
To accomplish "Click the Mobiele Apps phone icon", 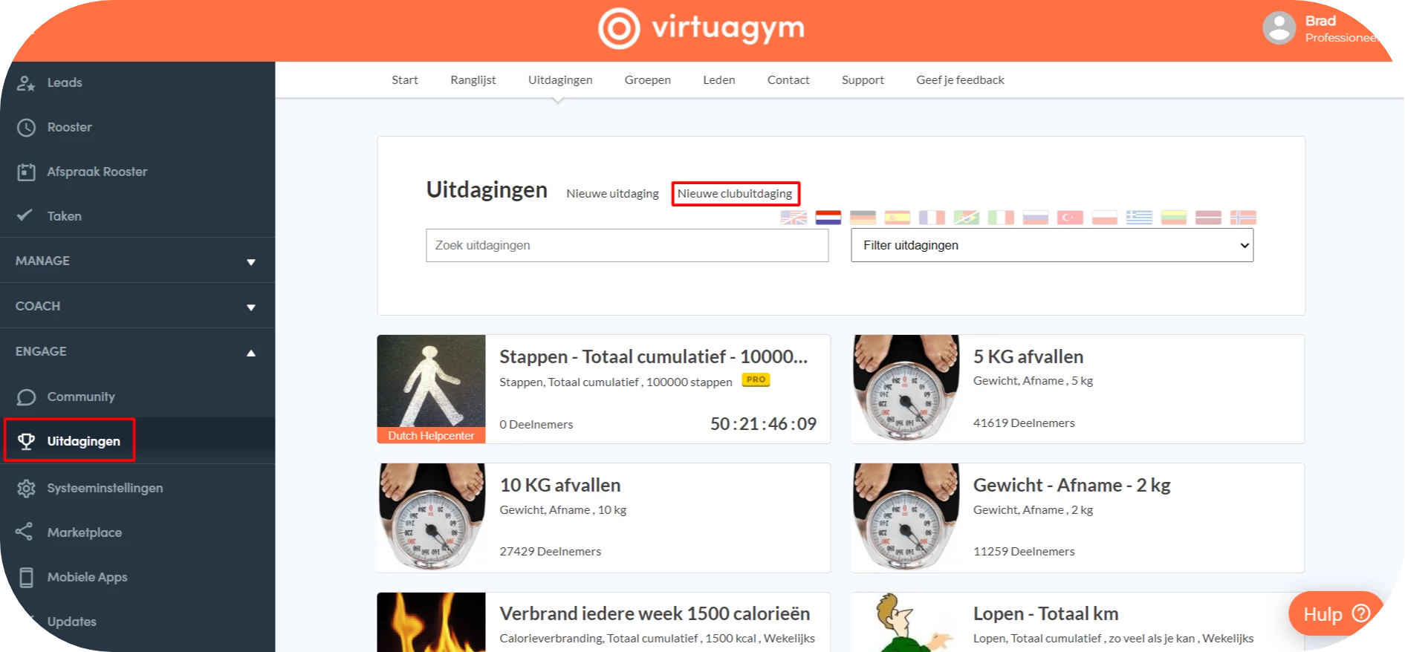I will pos(26,577).
